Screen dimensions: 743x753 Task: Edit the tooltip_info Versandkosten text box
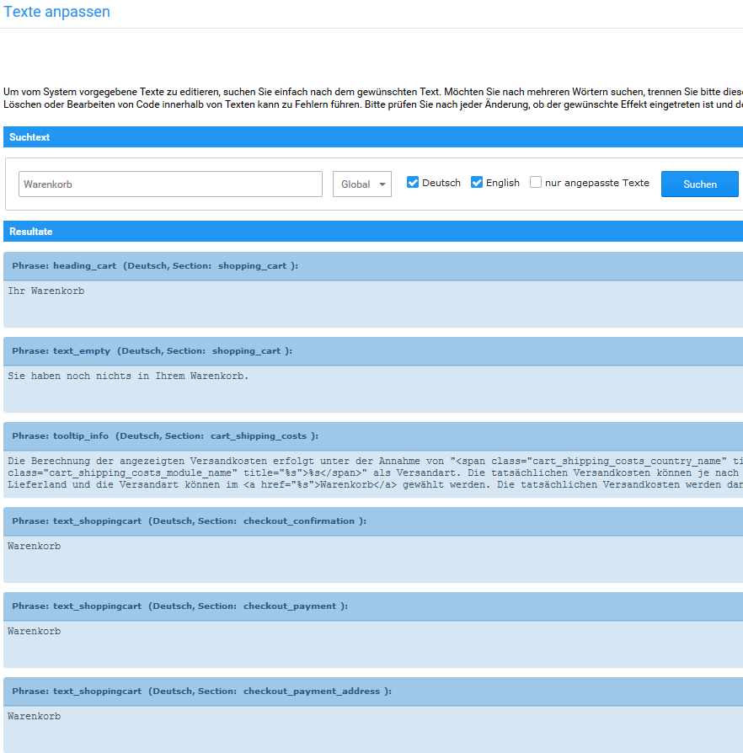coord(372,473)
